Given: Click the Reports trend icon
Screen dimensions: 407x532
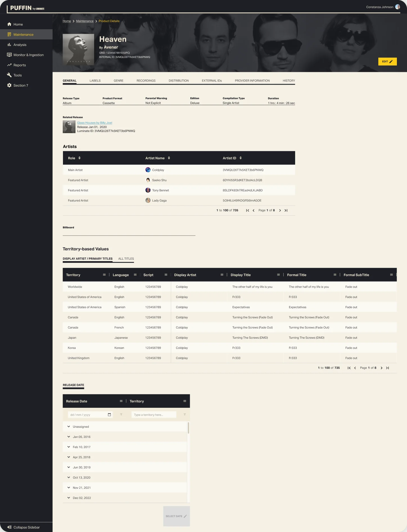Looking at the screenshot, I should click(x=9, y=65).
